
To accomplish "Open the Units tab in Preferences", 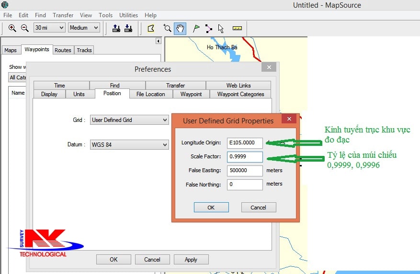I will [x=79, y=94].
